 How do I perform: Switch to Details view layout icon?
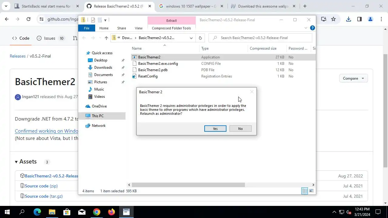point(305,191)
